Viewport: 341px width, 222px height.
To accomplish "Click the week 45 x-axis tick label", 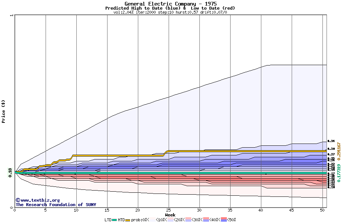I will 292,210.
